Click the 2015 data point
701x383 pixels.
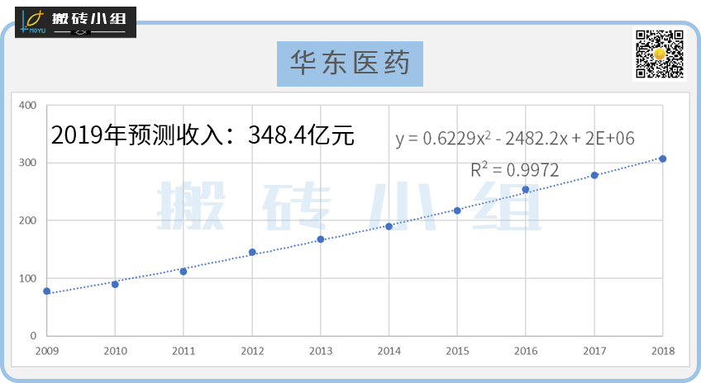(457, 210)
